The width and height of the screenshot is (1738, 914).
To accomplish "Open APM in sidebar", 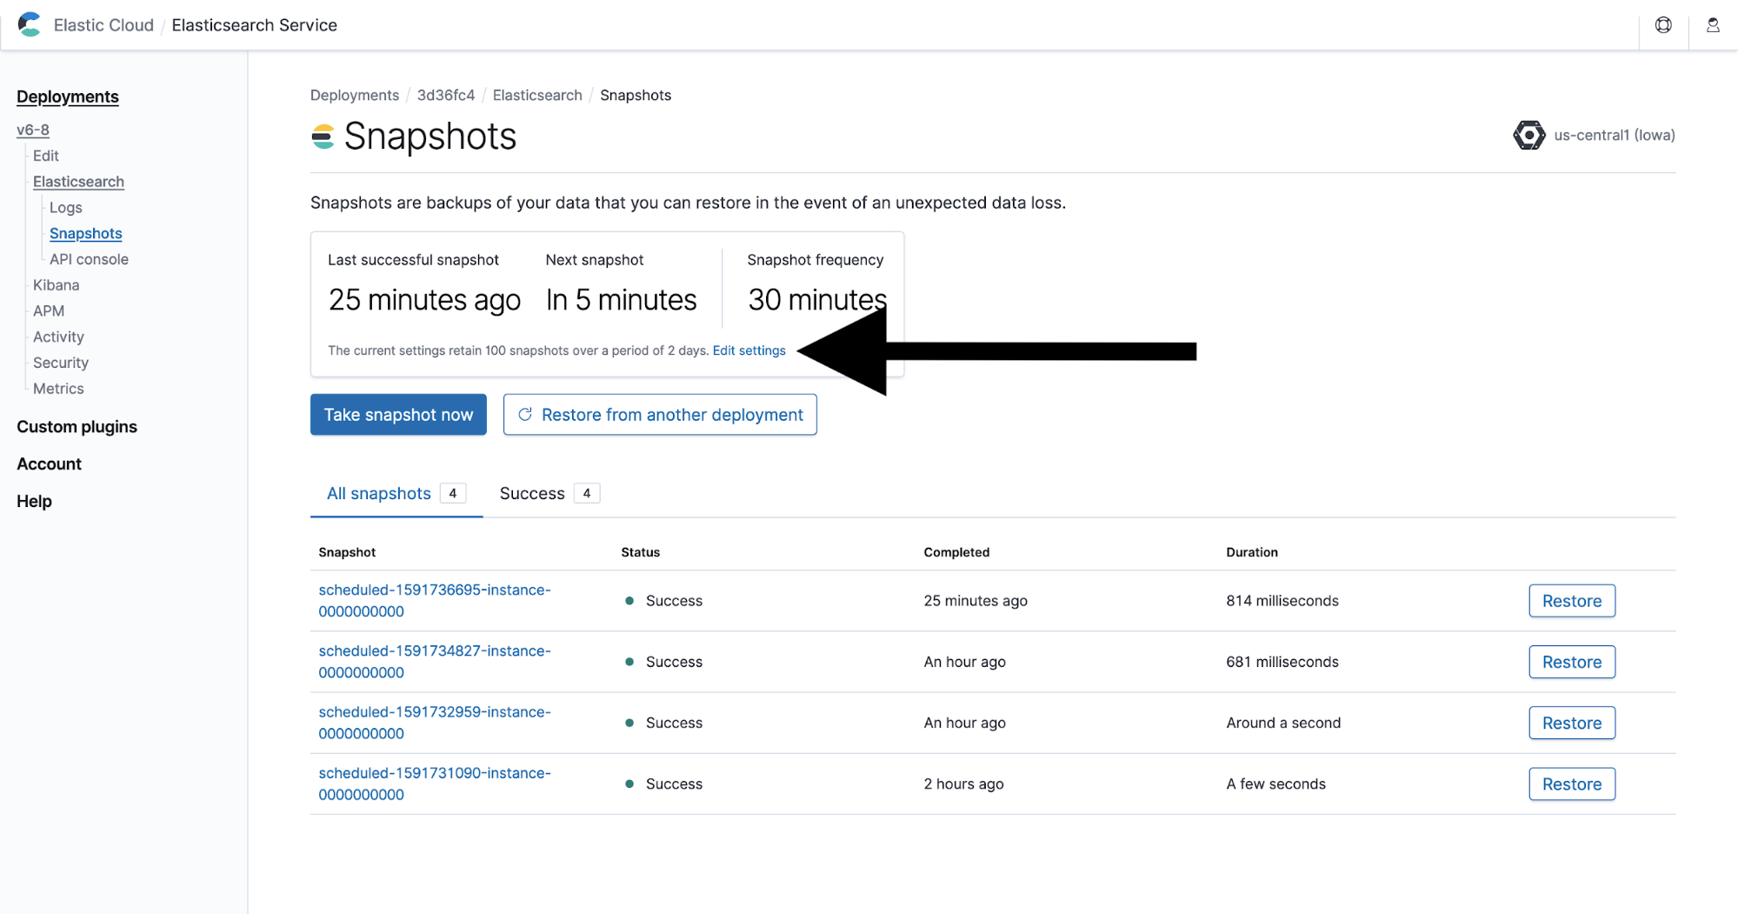I will click(49, 310).
